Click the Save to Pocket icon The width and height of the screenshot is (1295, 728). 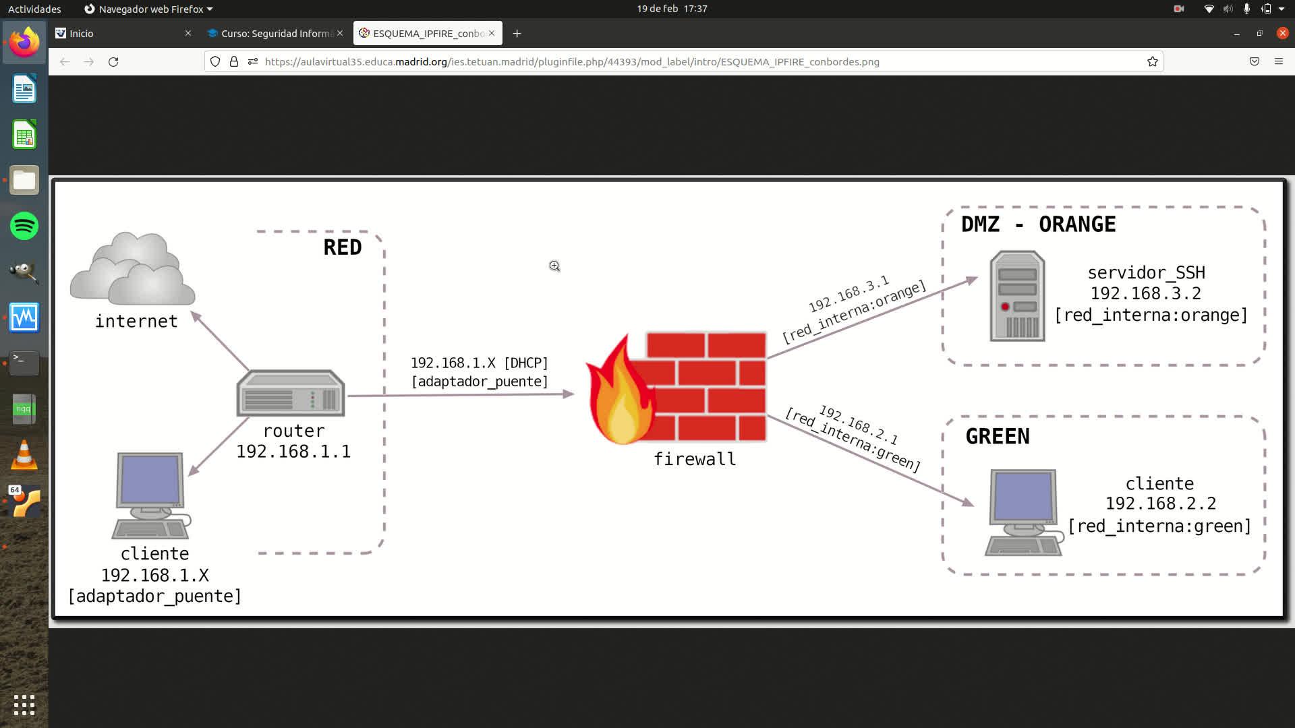tap(1254, 61)
